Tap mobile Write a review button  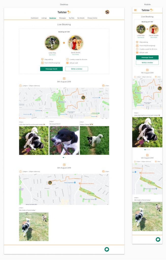pyautogui.click(x=147, y=62)
